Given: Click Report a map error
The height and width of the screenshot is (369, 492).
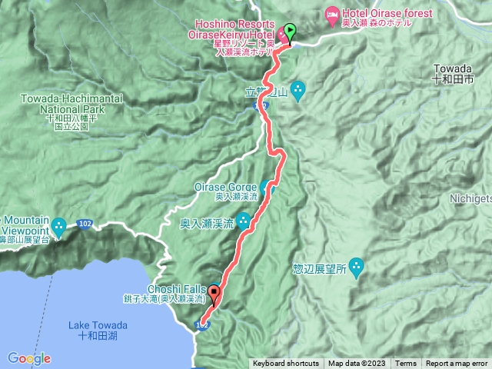Looking at the screenshot, I should [457, 364].
